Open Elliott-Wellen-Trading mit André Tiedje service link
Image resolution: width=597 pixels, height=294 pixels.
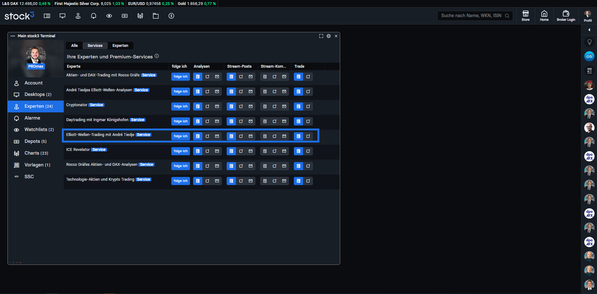[x=100, y=135]
